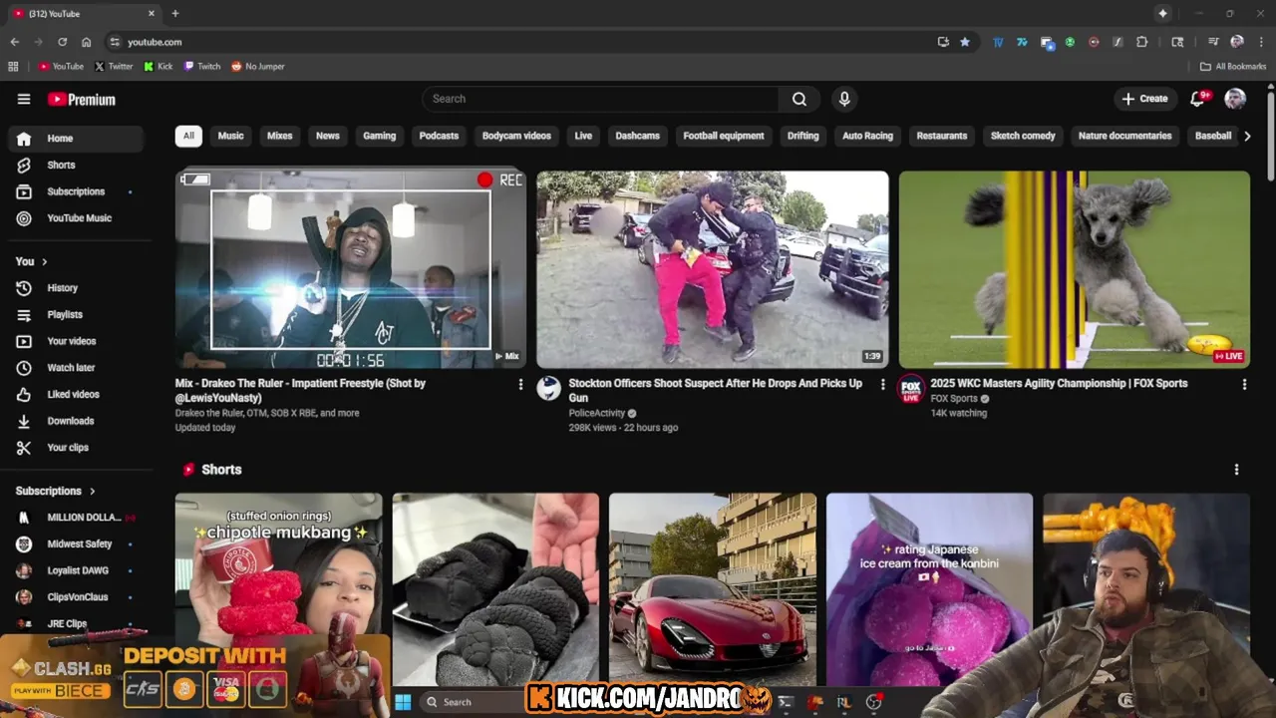Click the YouTube Premium logo
Image resolution: width=1276 pixels, height=718 pixels.
[82, 99]
